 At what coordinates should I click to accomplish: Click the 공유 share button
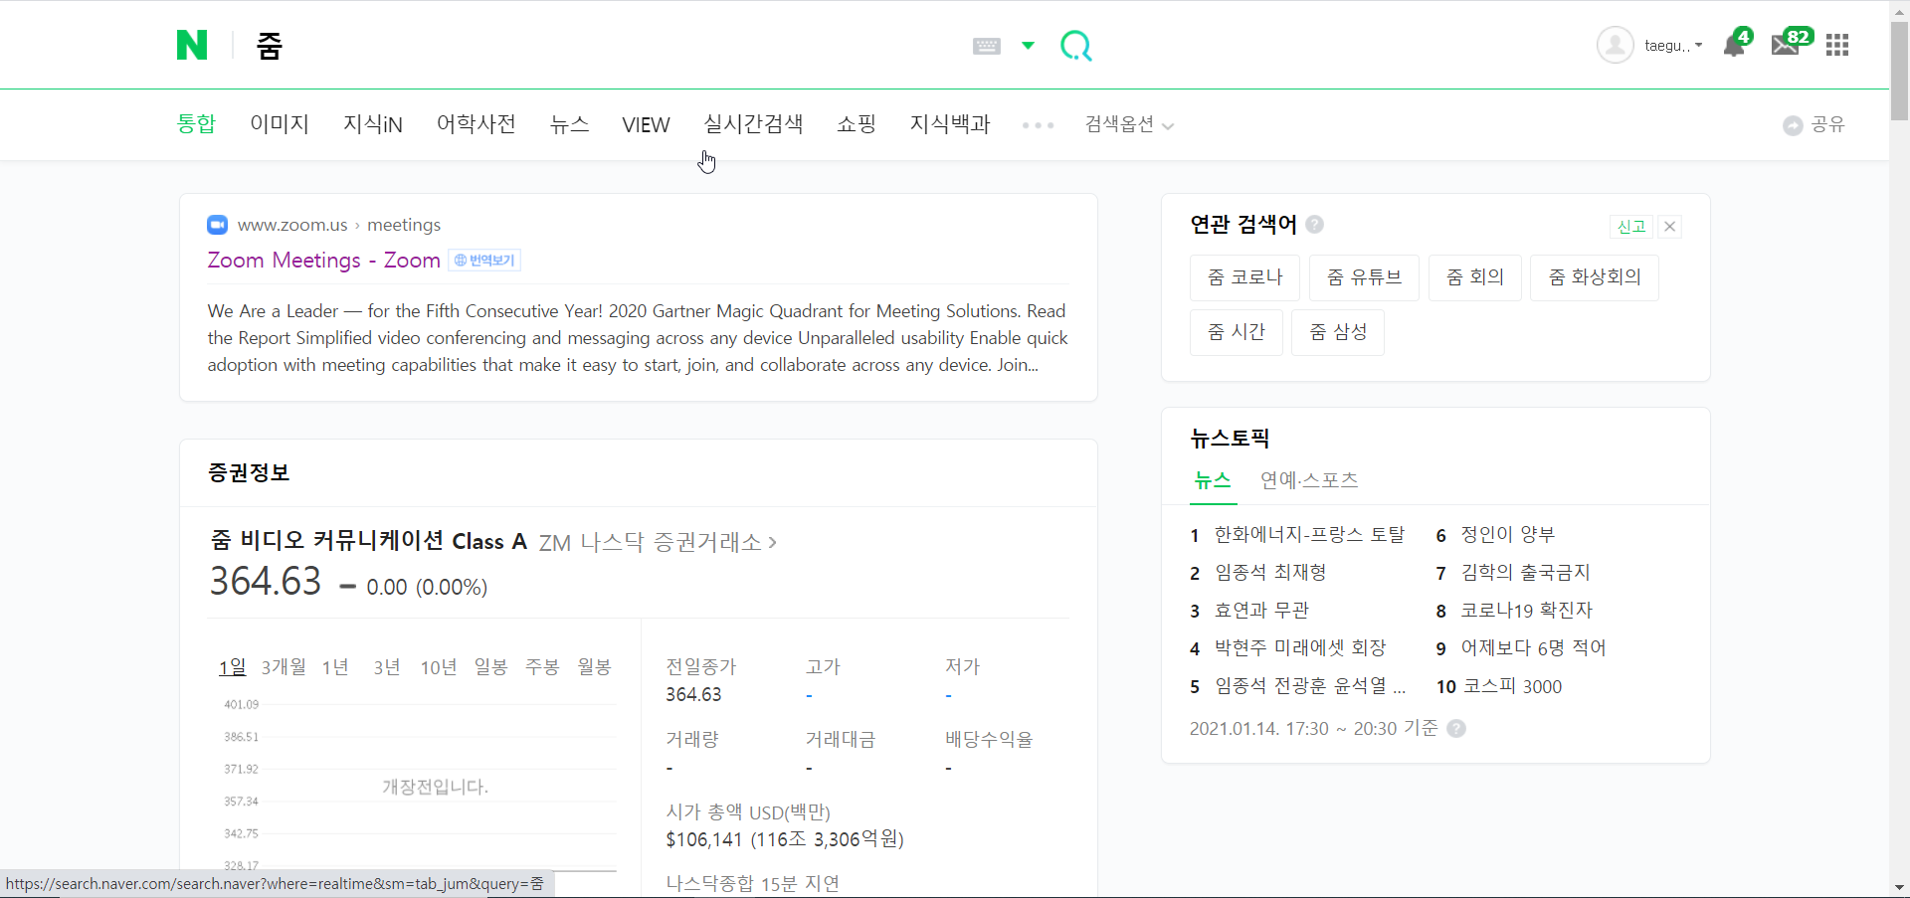[1814, 124]
